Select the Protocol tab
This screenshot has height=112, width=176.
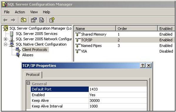(x=33, y=75)
